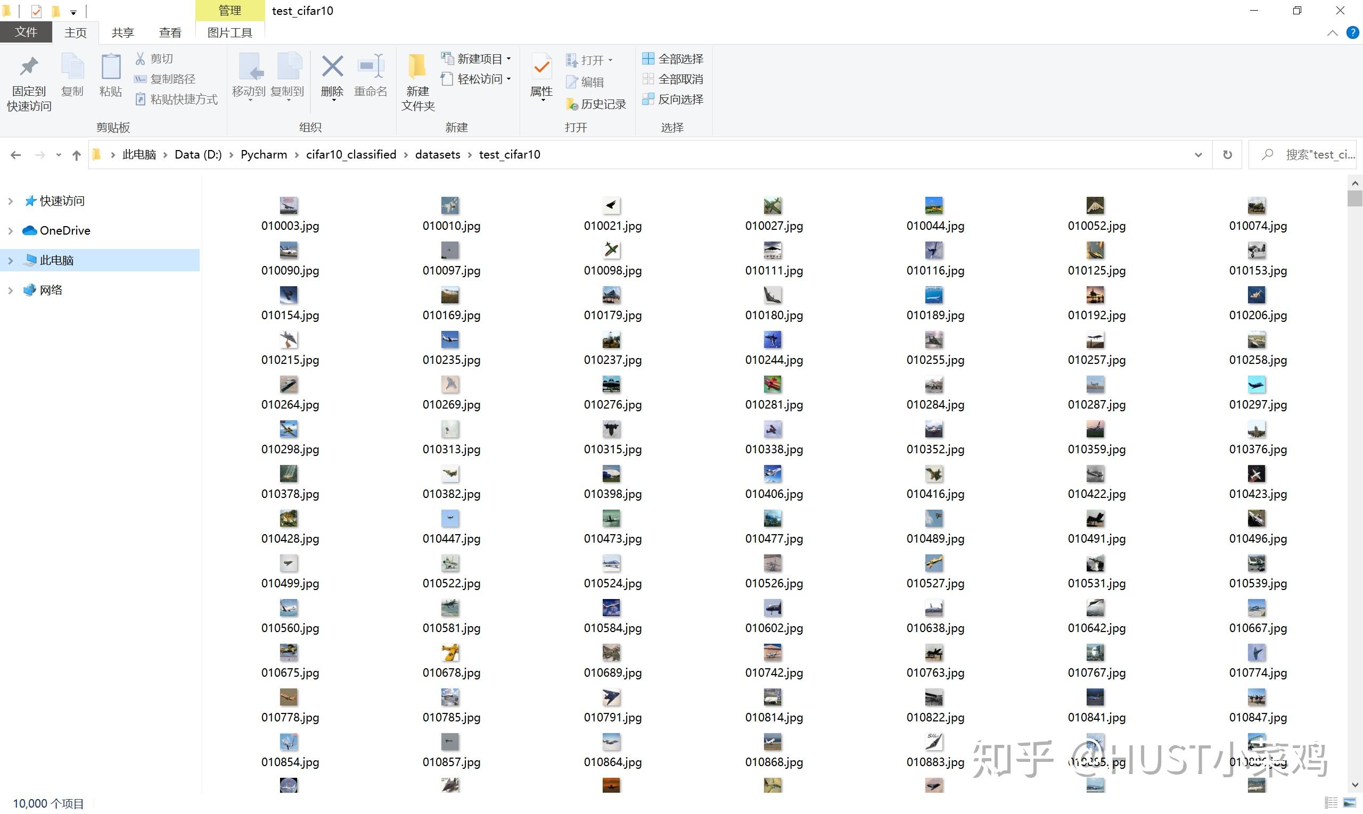Refresh the folder with the address bar icon
The image size is (1363, 814).
click(1227, 154)
